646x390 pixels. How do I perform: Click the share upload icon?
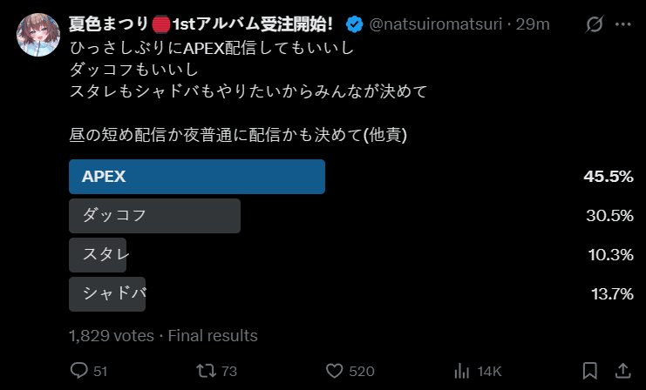tap(622, 371)
